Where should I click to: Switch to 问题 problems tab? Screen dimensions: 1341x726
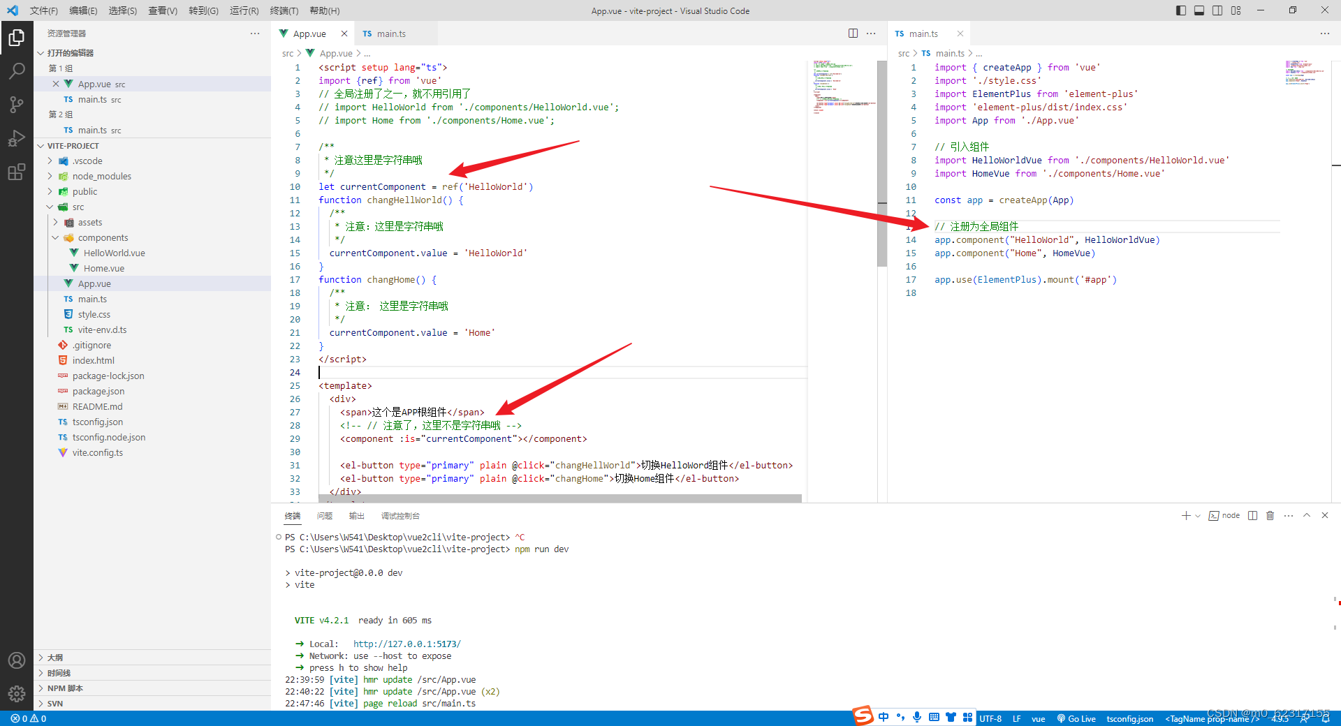325,516
